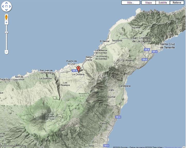Screen dimensions: 186x148
Task: Click the La Orotava label
Action: (x=78, y=74)
